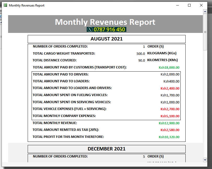Viewport: 212px width, 169px height.
Task: Click the Ksh10,320.00 profit value
Action: pos(169,137)
